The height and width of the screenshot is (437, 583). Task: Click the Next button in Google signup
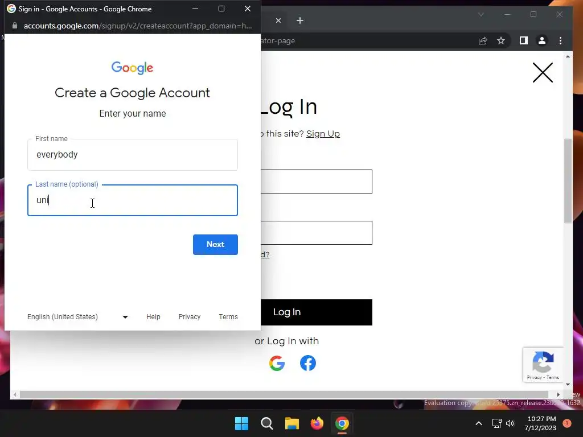215,245
